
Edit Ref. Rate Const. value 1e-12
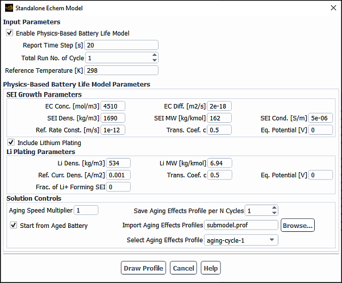tap(112, 130)
